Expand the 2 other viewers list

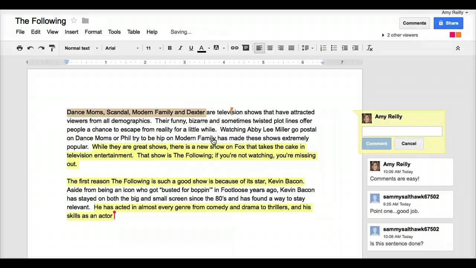400,35
